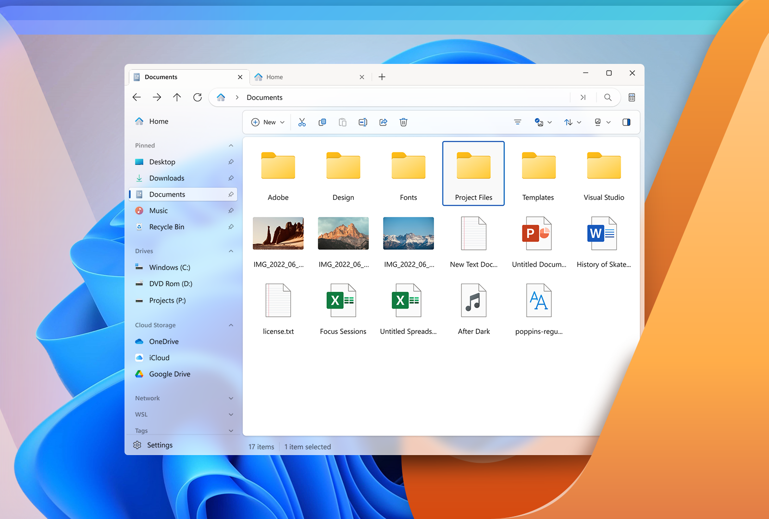Add a new tab
769x519 pixels.
(382, 77)
